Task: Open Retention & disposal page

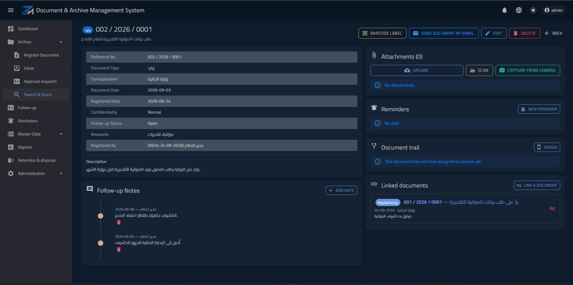Action: click(36, 160)
